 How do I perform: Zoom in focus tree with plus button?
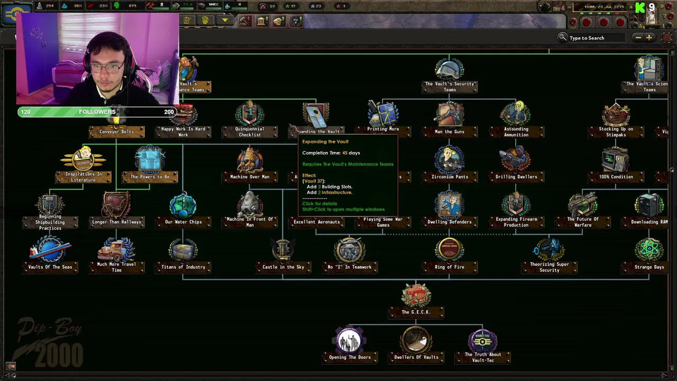(649, 38)
